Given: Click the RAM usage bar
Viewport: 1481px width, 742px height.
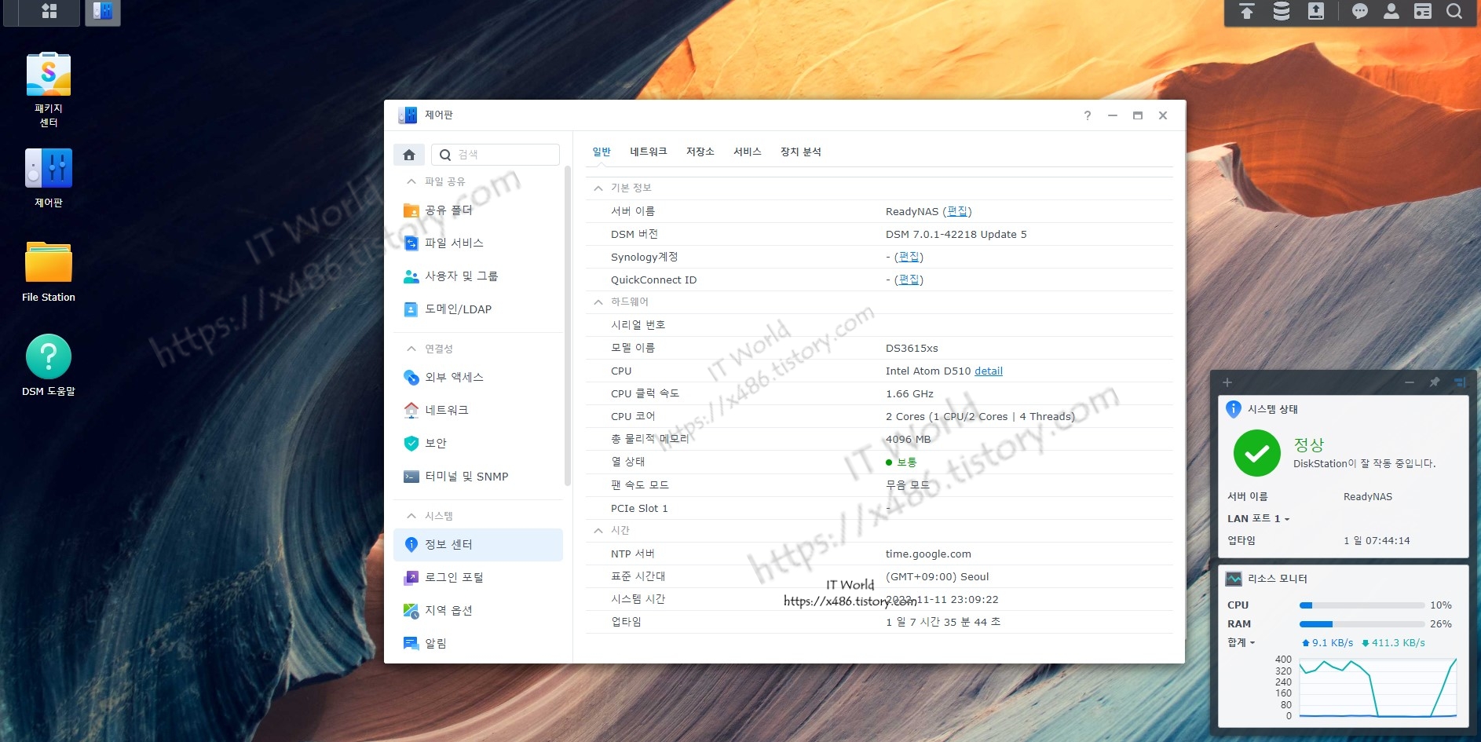Looking at the screenshot, I should coord(1362,624).
